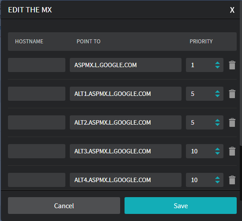
Task: Edit the ALT2.ASPMX.L.GOOGLE.COM point-to field
Action: [x=125, y=122]
